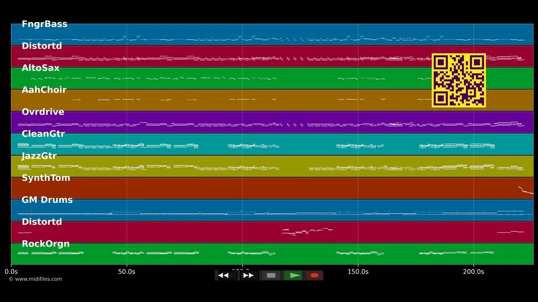Jump to the 150.0s timeline marker

click(358, 272)
